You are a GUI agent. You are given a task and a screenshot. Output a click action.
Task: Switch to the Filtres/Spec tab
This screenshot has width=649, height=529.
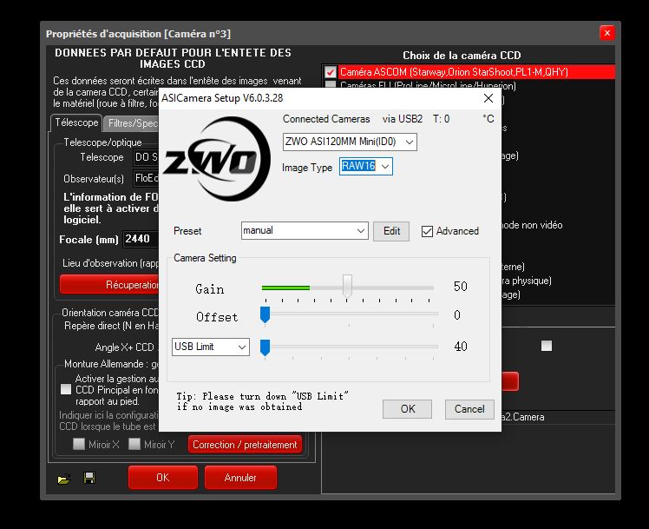point(132,122)
